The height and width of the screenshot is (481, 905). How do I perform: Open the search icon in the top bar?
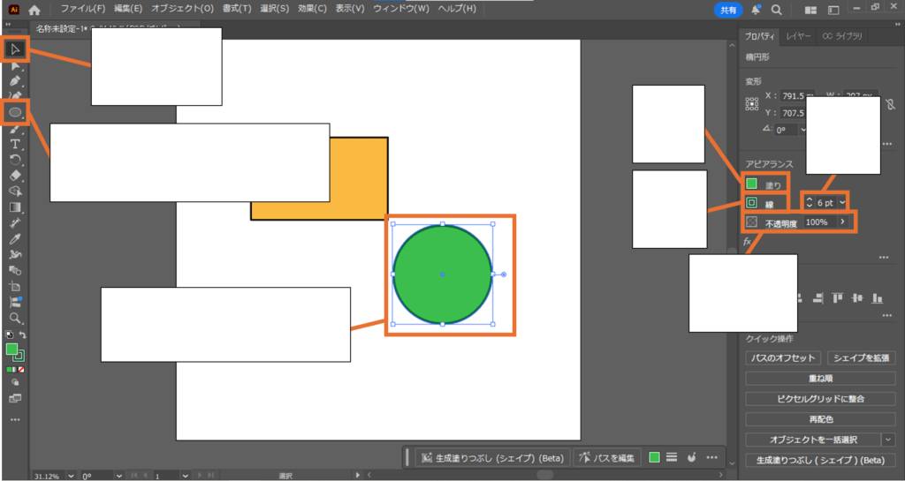pos(776,10)
